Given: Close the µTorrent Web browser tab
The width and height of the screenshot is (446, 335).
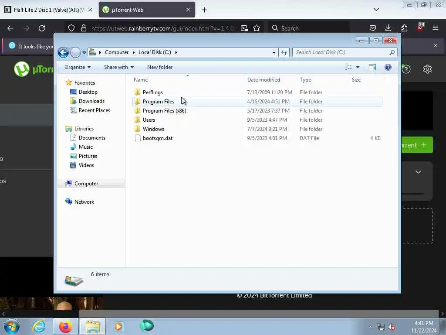Looking at the screenshot, I should 188,10.
